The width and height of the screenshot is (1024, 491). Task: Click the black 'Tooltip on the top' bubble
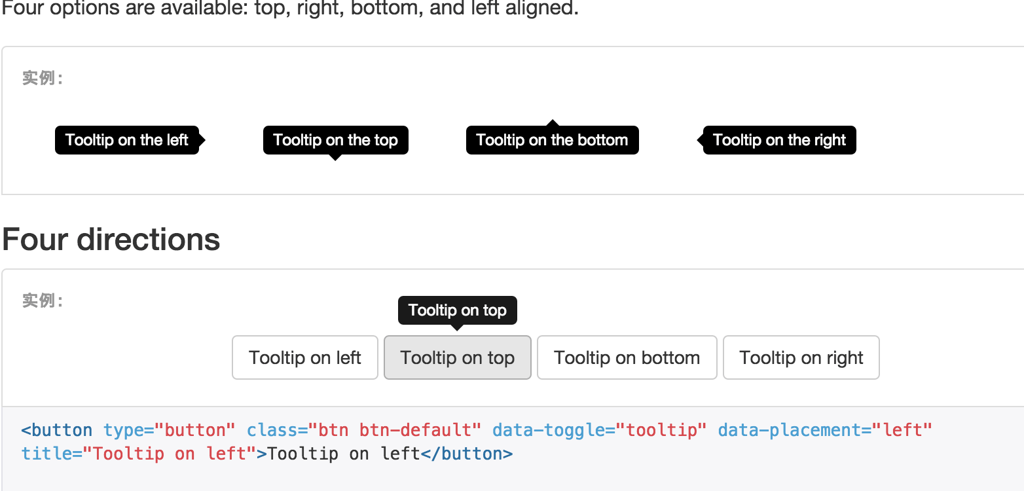335,139
